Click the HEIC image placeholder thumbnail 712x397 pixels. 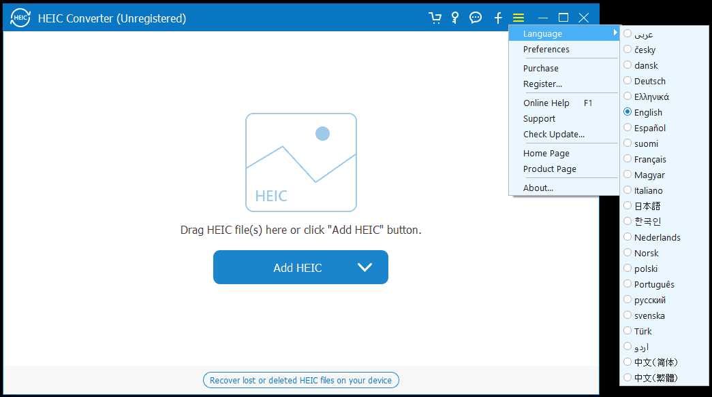[301, 162]
